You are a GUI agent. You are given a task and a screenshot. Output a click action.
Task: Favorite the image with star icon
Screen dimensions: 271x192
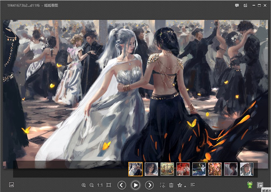point(180,185)
